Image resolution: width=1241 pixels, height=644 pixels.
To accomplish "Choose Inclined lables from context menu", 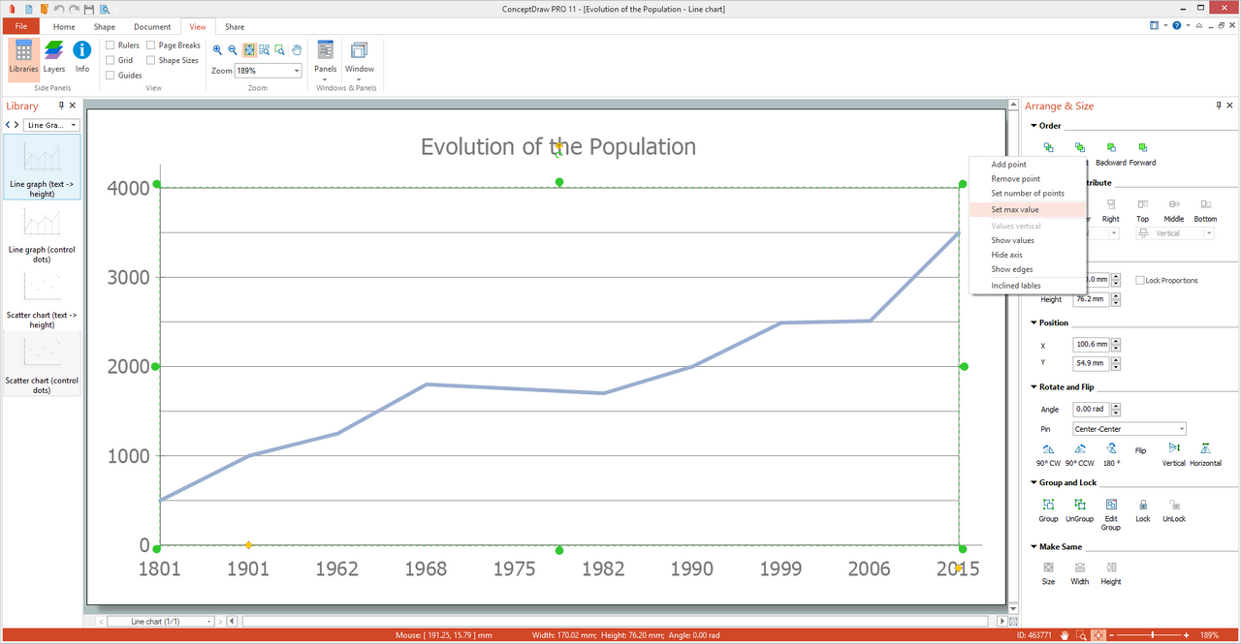I will (1027, 286).
